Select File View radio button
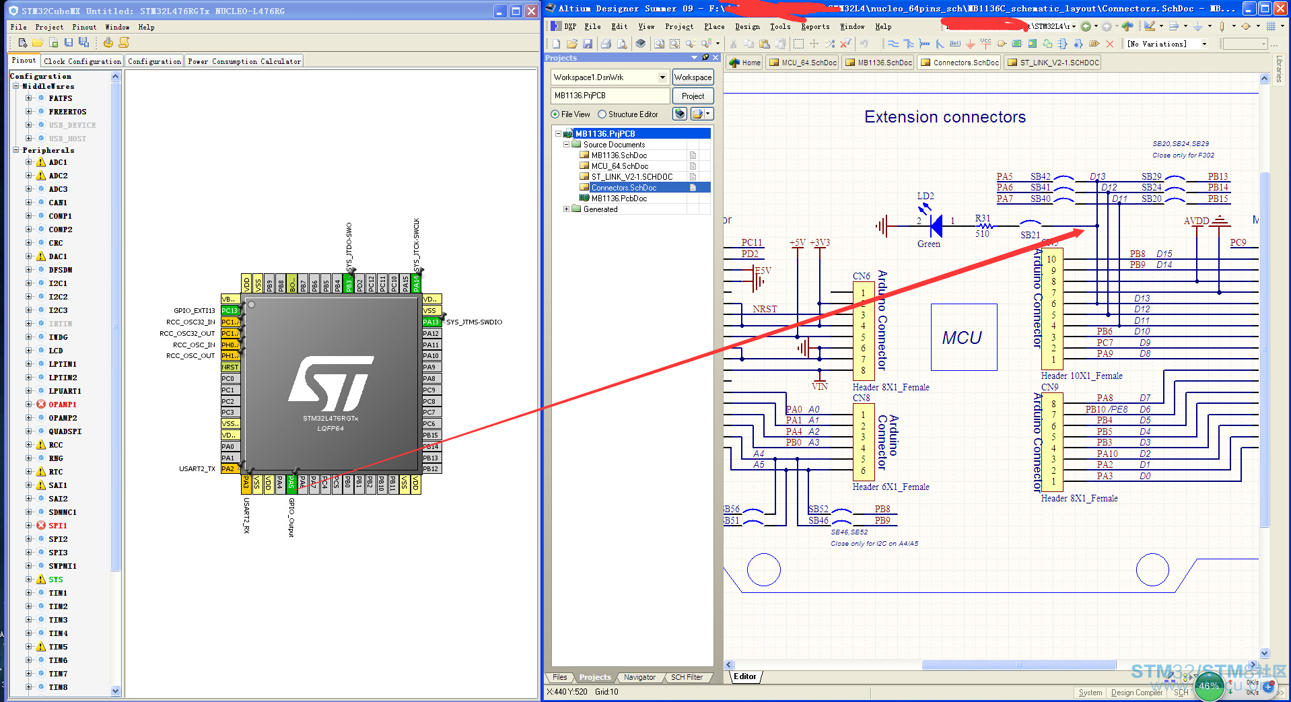 555,114
